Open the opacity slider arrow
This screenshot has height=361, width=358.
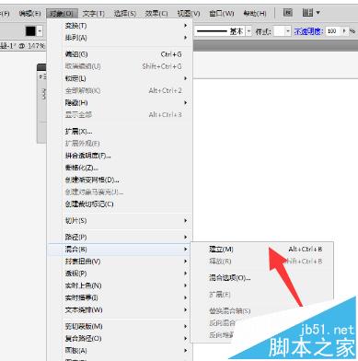pos(344,31)
